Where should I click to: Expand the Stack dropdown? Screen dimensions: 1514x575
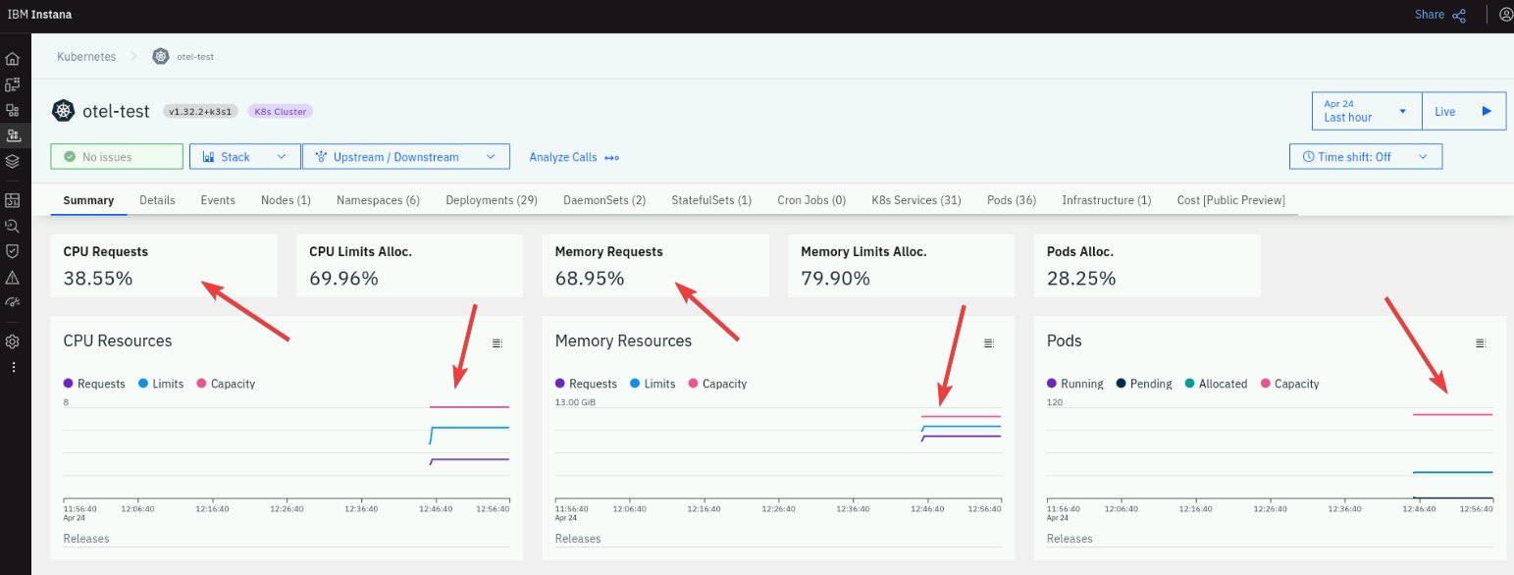[245, 157]
